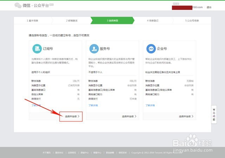Open the 侵权投诉 footer link

click(x=123, y=152)
